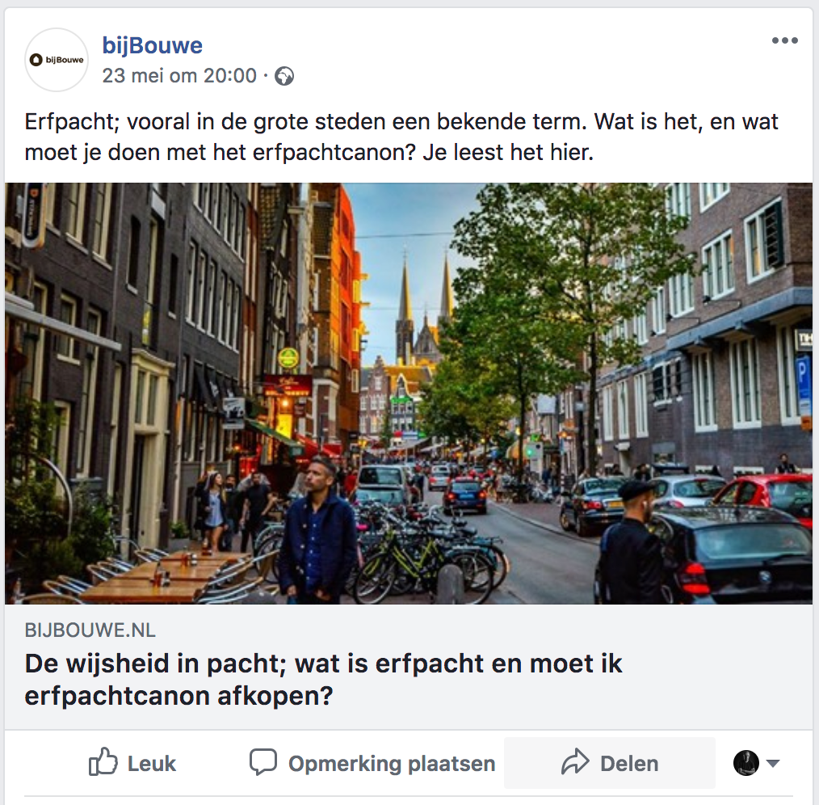The image size is (819, 805).
Task: Click the 'Leuk' button label
Action: pos(152,764)
